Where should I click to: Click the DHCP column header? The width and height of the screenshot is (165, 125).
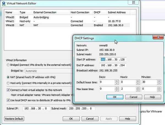pos(100,12)
